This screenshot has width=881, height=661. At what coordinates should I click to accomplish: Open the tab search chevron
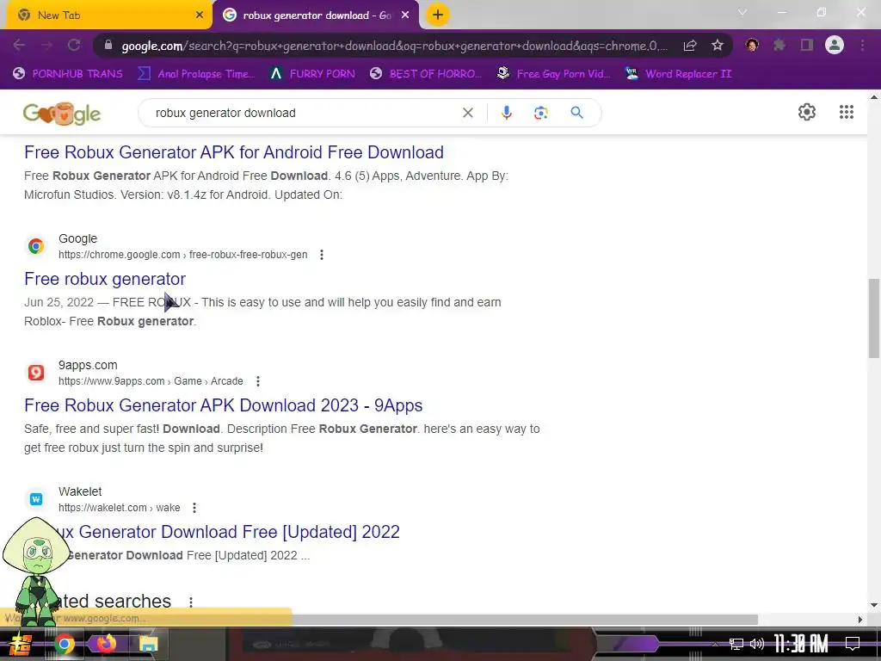click(742, 12)
